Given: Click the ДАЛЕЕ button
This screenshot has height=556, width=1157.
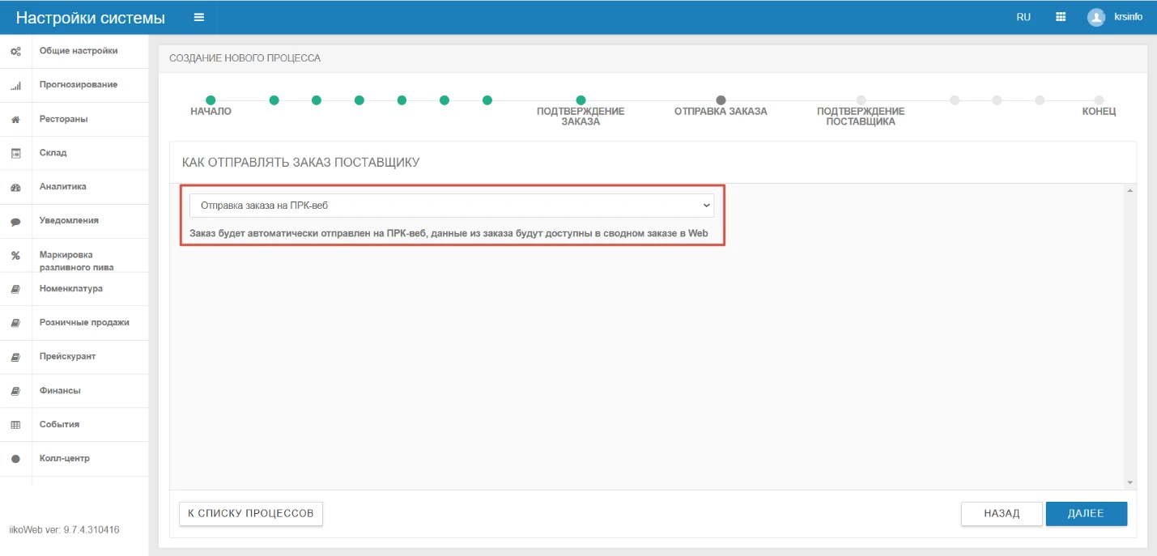Looking at the screenshot, I should pyautogui.click(x=1087, y=514).
